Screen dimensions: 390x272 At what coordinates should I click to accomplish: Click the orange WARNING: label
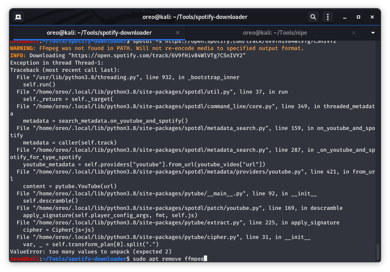23,48
